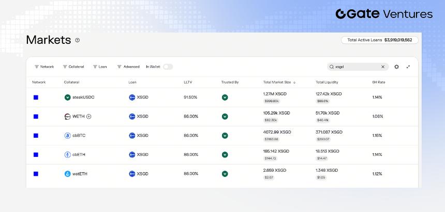Click network icon in cbETH row

36,155
